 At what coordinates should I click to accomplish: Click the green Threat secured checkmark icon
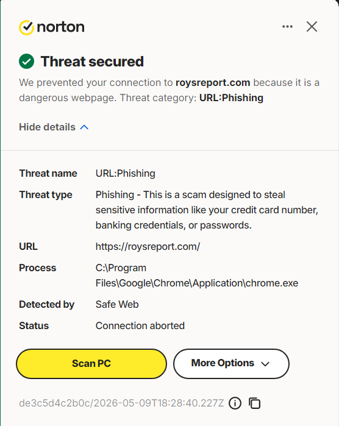26,62
